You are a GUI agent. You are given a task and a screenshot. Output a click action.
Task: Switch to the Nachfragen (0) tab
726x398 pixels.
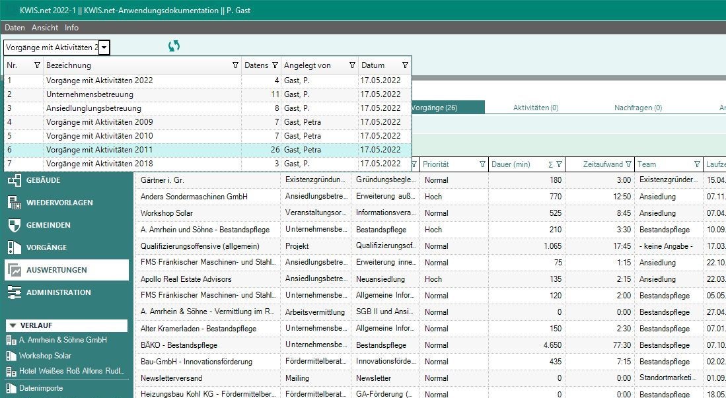638,108
